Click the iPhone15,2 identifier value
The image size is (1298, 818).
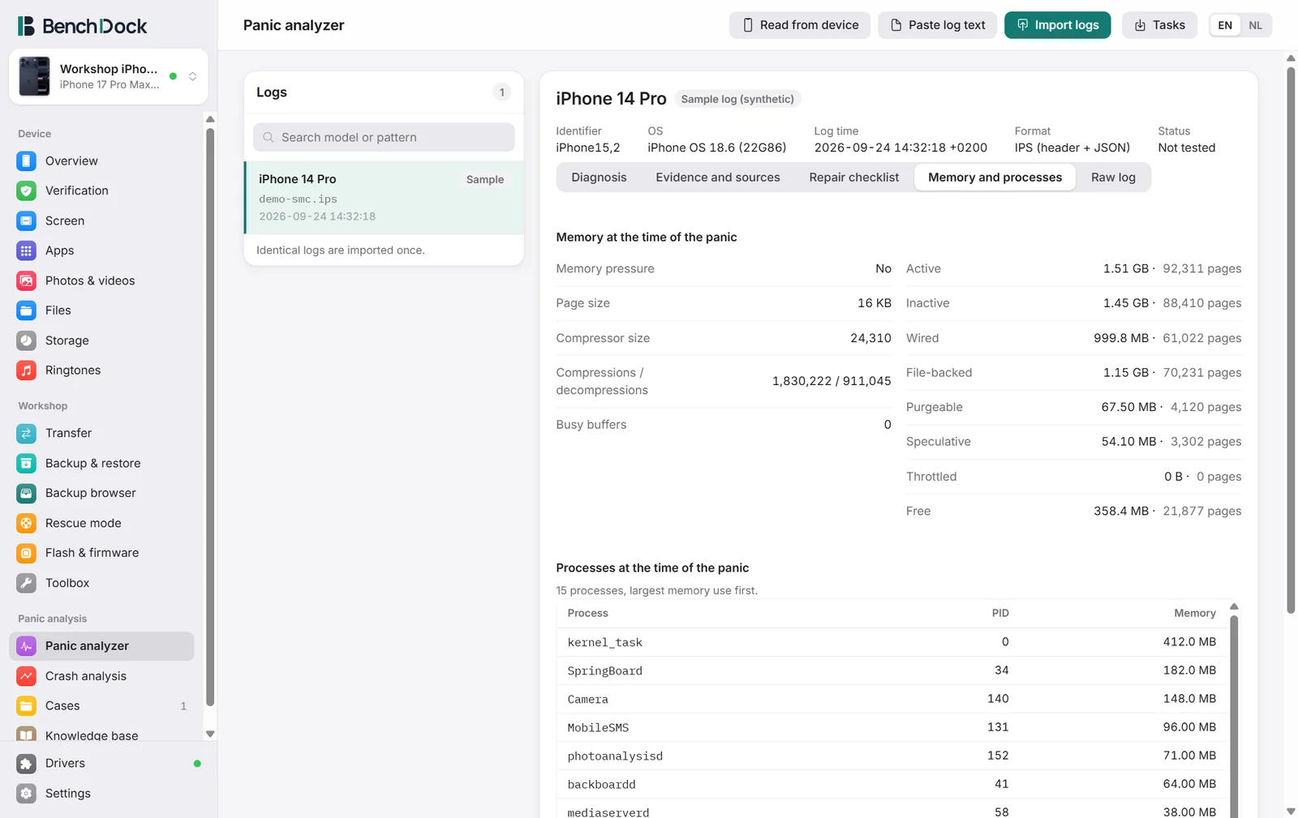pyautogui.click(x=588, y=148)
